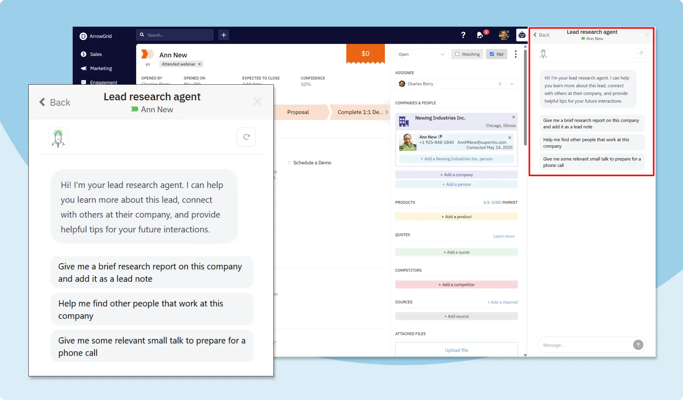Click scroll down arrow of detail pane
Image resolution: width=683 pixels, height=400 pixels.
(x=525, y=355)
